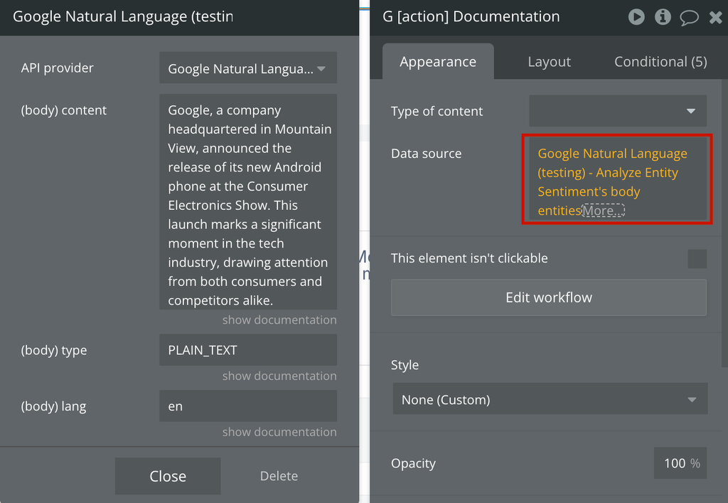Click the play/preview icon in Documentation header
The image size is (728, 503).
pos(636,17)
